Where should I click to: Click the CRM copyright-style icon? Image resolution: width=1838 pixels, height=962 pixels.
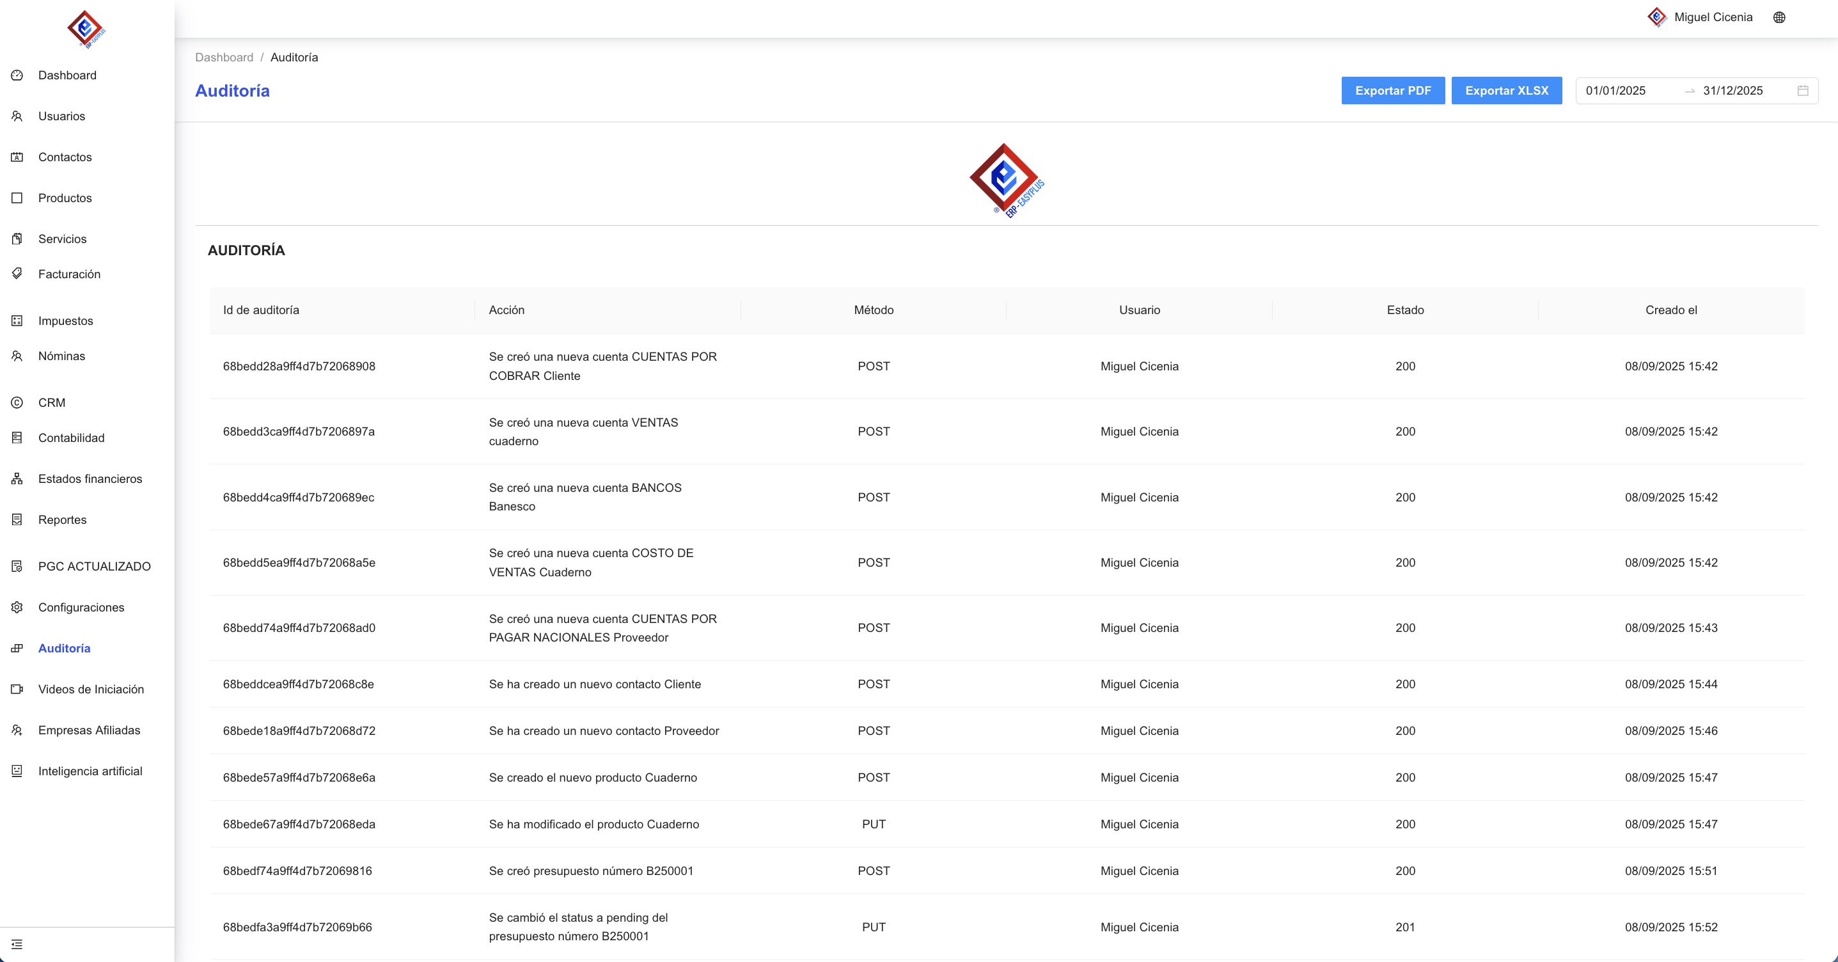tap(17, 402)
